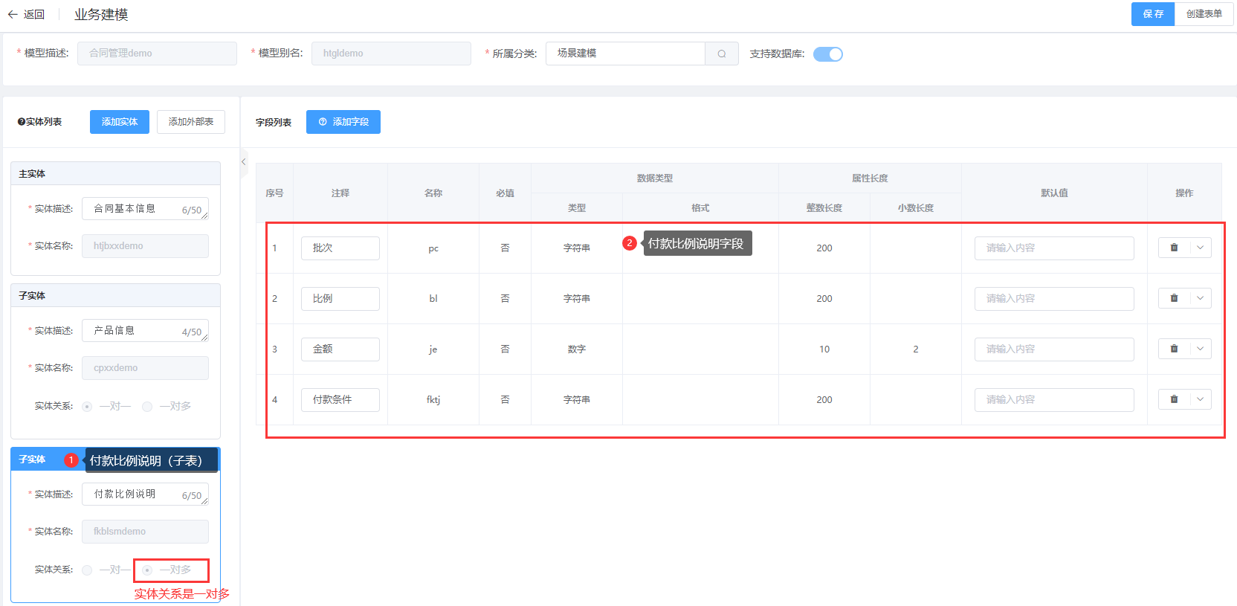The height and width of the screenshot is (606, 1237).
Task: Click trash icon for the 比例 row
Action: (x=1174, y=298)
